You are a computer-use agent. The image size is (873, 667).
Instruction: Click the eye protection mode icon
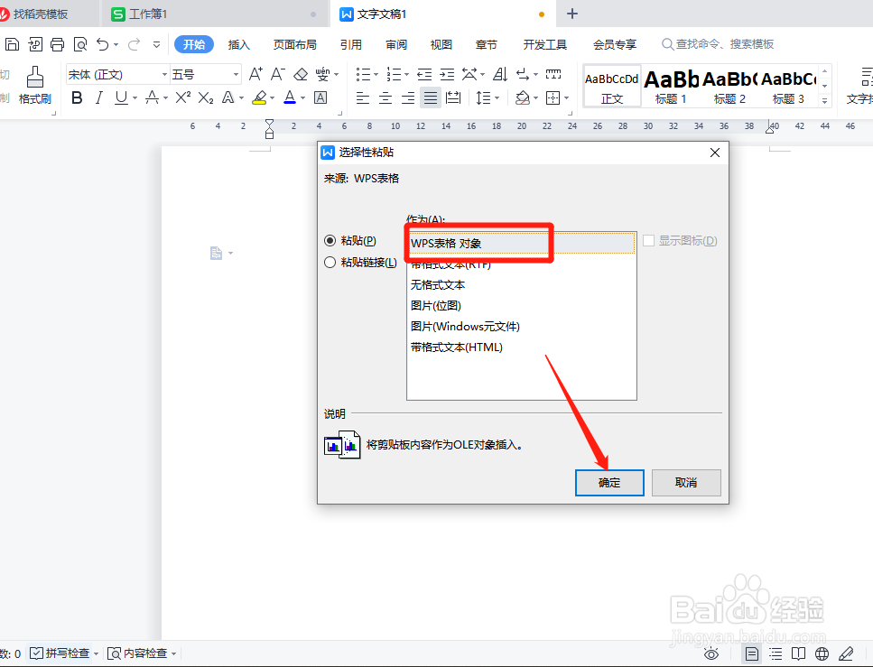[x=711, y=653]
